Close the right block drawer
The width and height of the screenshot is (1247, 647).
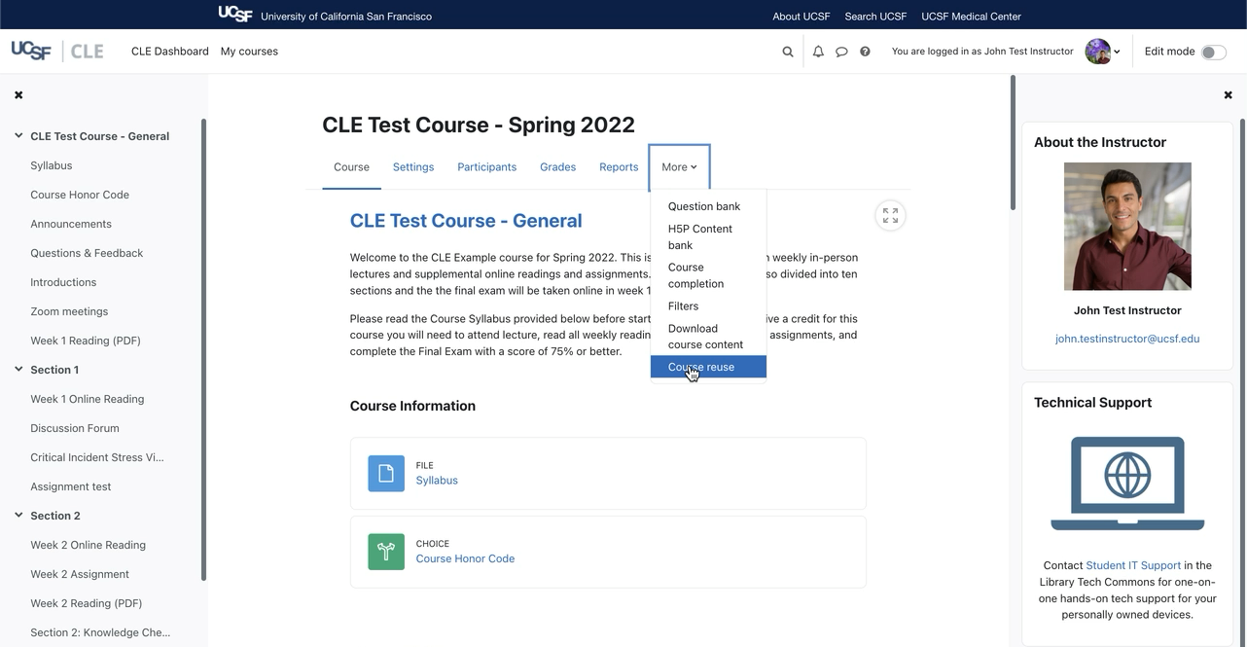1228,94
